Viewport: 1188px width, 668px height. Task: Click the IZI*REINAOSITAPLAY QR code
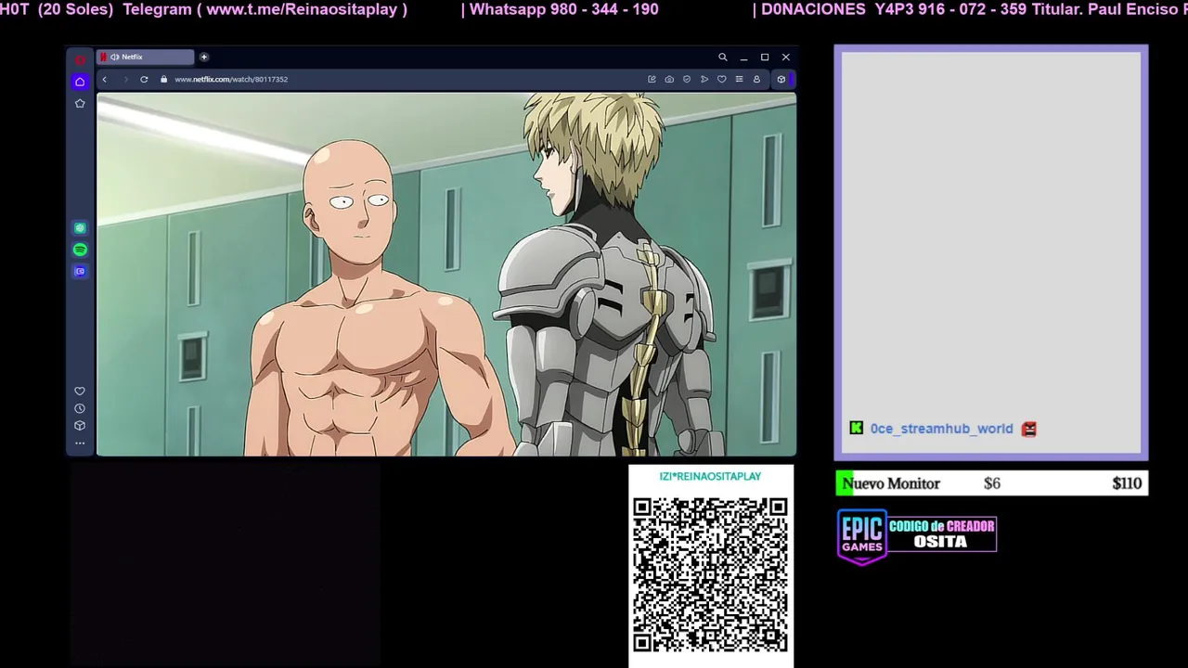(x=711, y=574)
